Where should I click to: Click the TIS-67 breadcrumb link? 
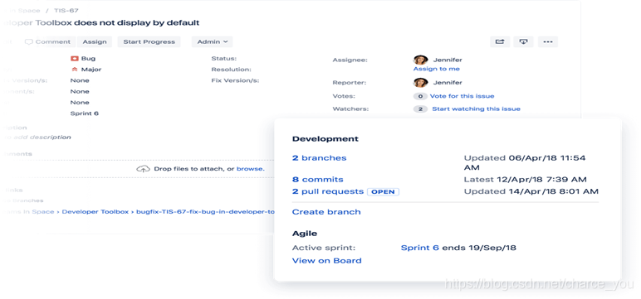(x=66, y=11)
